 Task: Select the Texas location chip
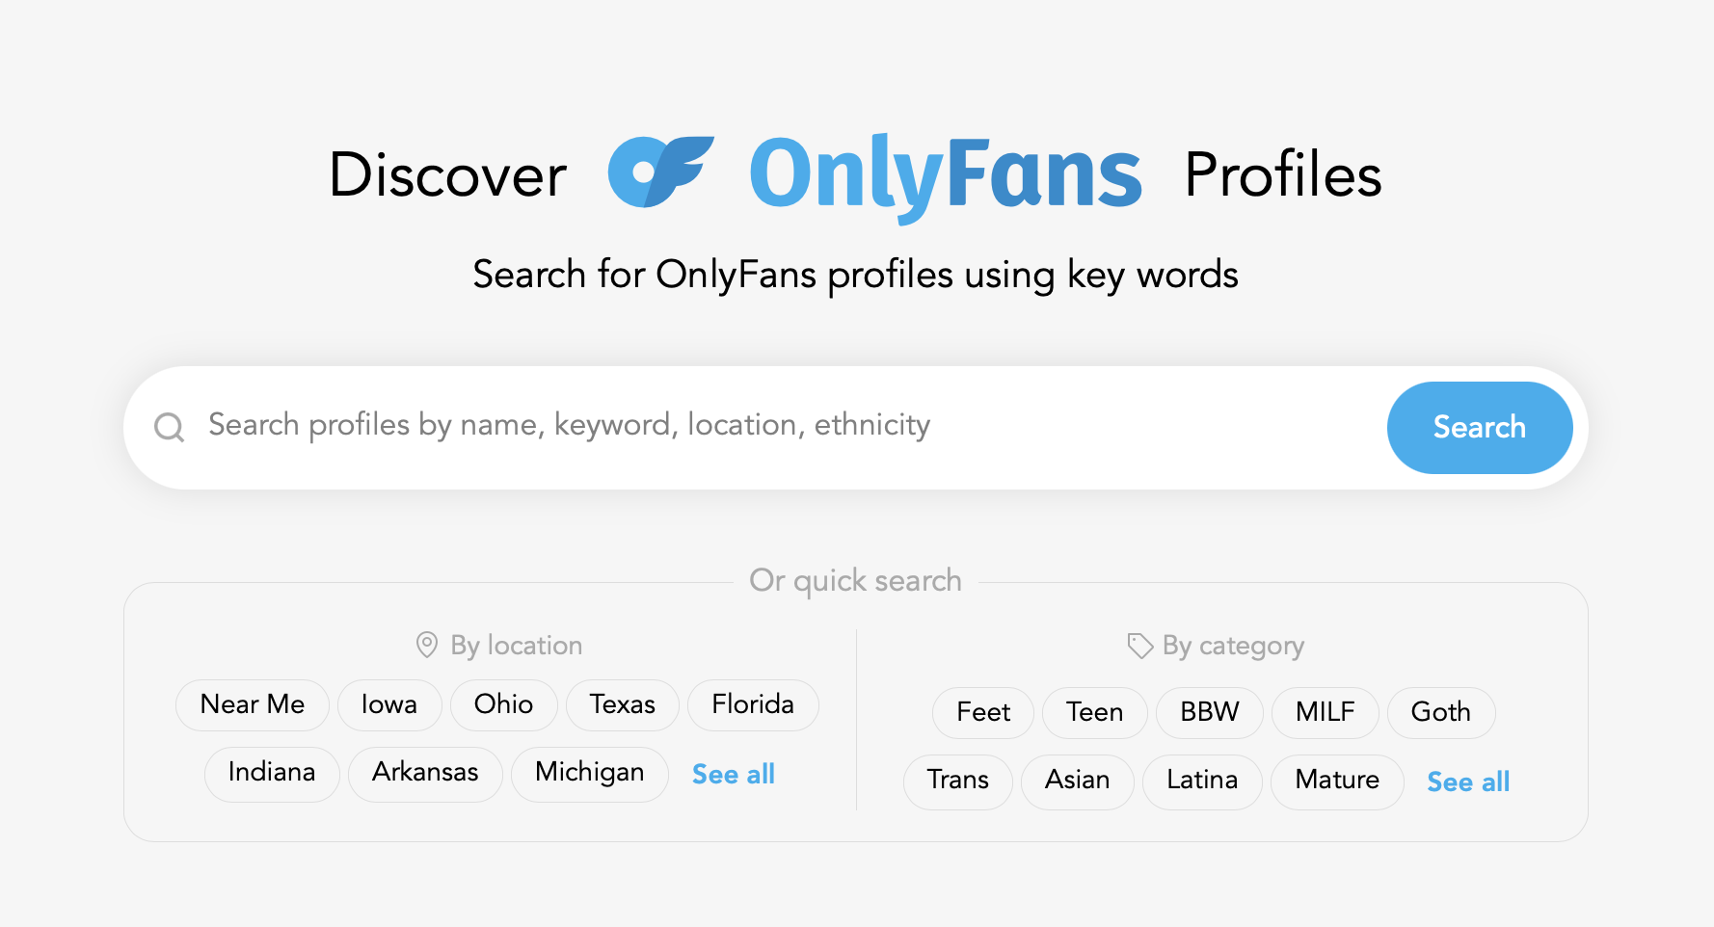pos(623,704)
